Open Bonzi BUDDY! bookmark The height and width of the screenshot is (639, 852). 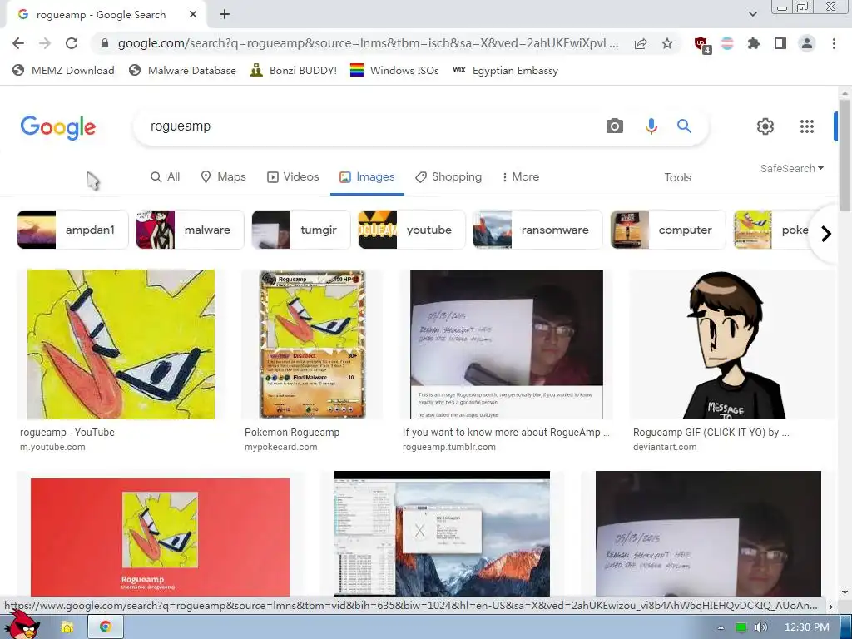click(x=294, y=70)
